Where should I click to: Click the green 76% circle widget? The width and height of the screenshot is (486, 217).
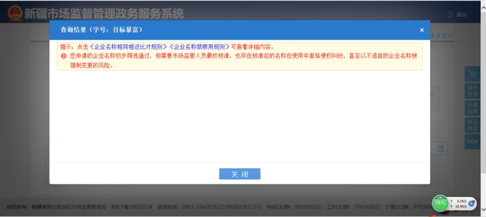tap(440, 203)
